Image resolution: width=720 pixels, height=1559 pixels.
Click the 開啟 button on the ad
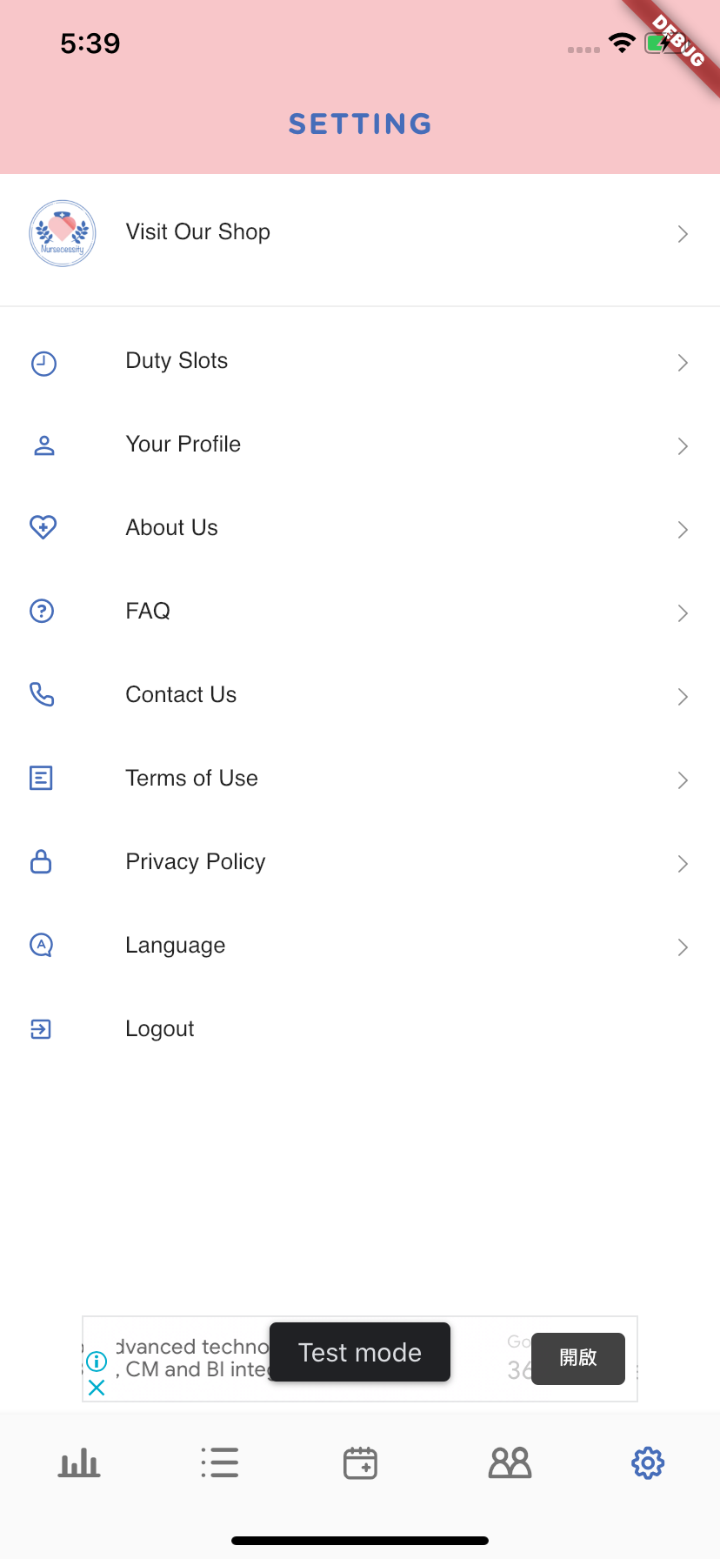tap(578, 1358)
